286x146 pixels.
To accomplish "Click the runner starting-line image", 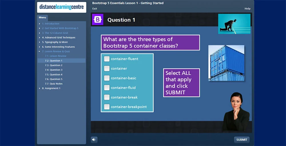I will pos(234,24).
